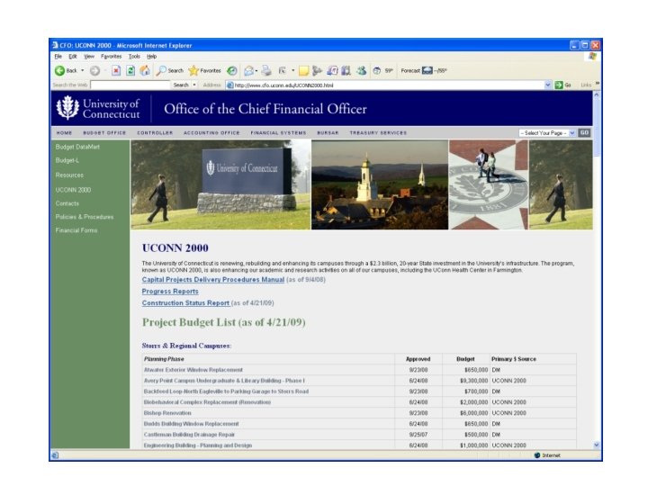
Task: Open the File menu
Action: (x=58, y=57)
